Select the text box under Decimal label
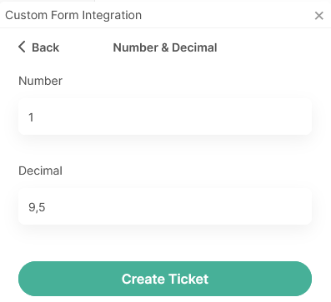 [x=165, y=206]
